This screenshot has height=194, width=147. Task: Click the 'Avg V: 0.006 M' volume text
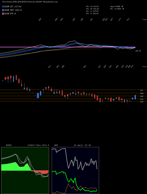coord(117,6)
